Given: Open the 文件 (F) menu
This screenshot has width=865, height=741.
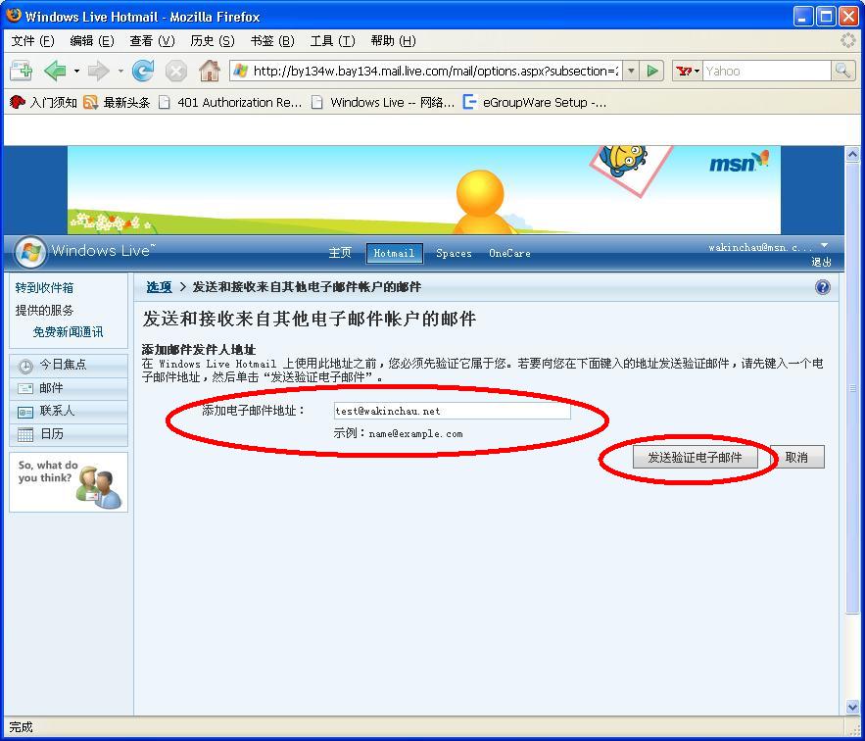Looking at the screenshot, I should pos(33,41).
